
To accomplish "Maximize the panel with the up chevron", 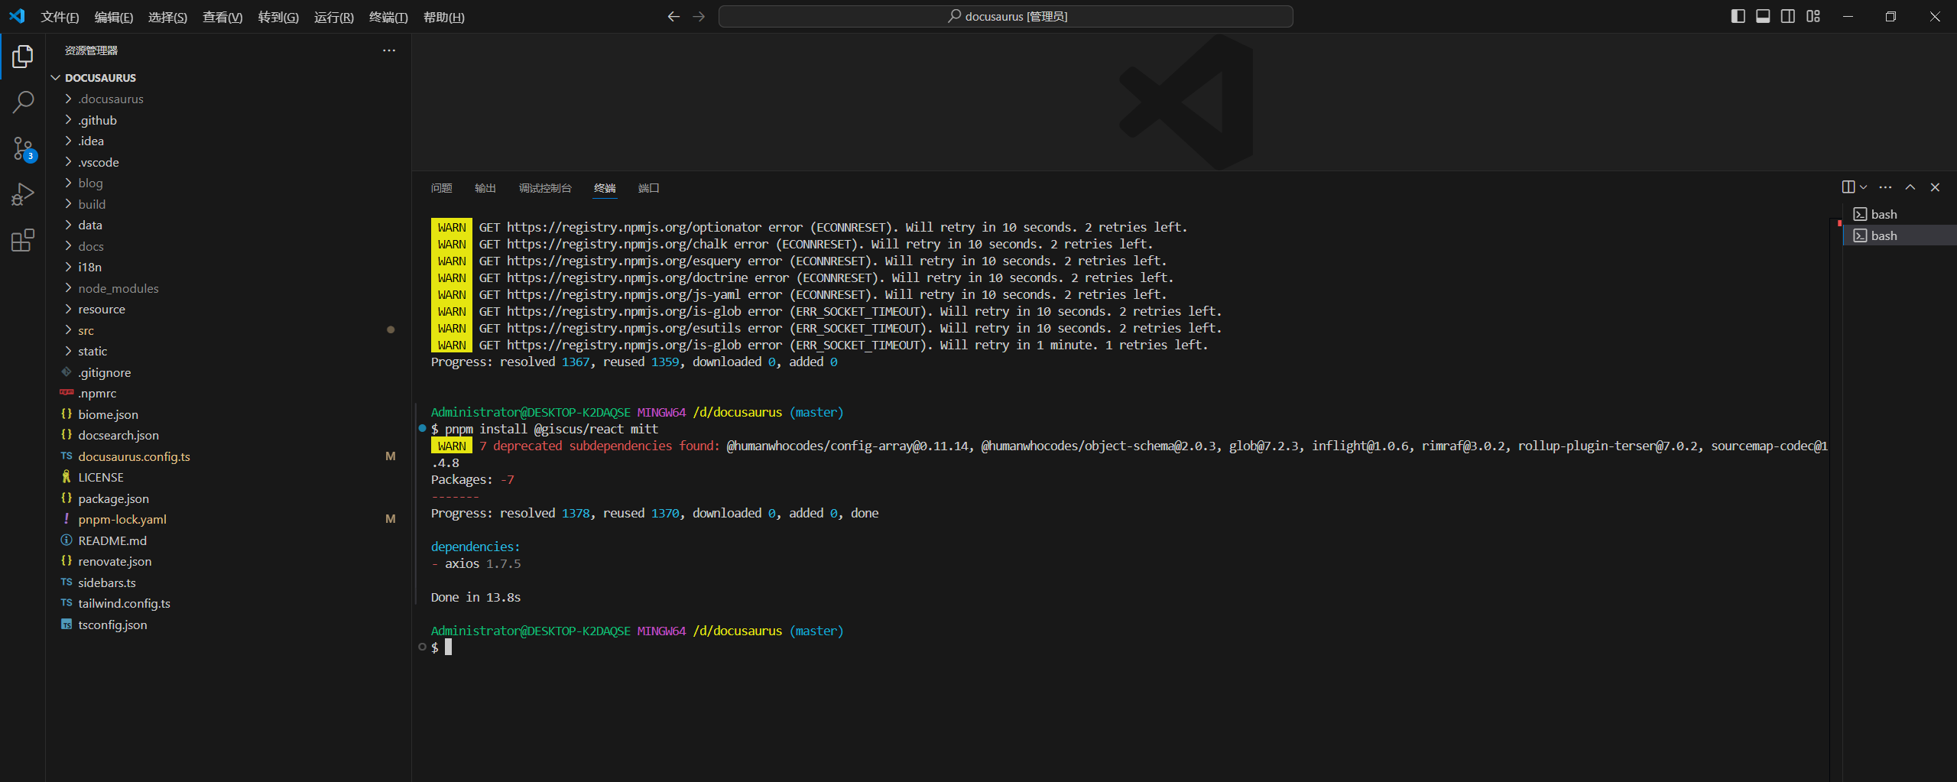I will 1910,187.
